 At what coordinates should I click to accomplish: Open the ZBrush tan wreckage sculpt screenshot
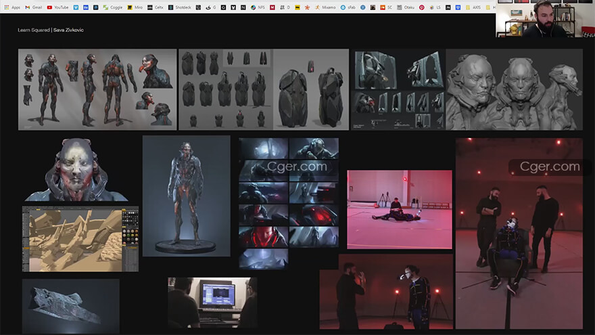coord(80,239)
